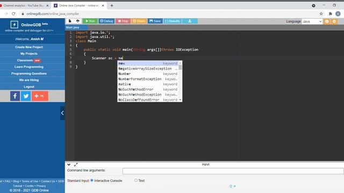344x193 pixels.
Task: Open Learn Programming
Action: (x=29, y=66)
